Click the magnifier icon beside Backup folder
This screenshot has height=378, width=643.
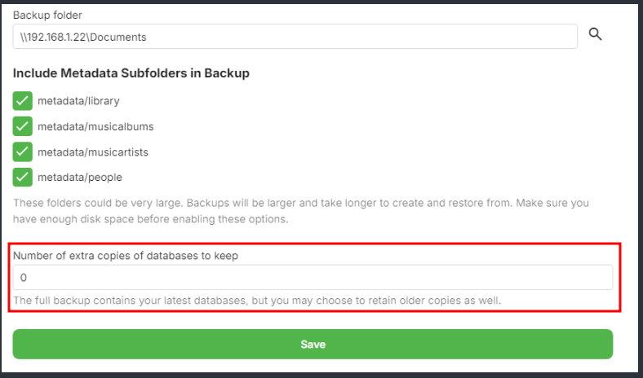[x=595, y=34]
